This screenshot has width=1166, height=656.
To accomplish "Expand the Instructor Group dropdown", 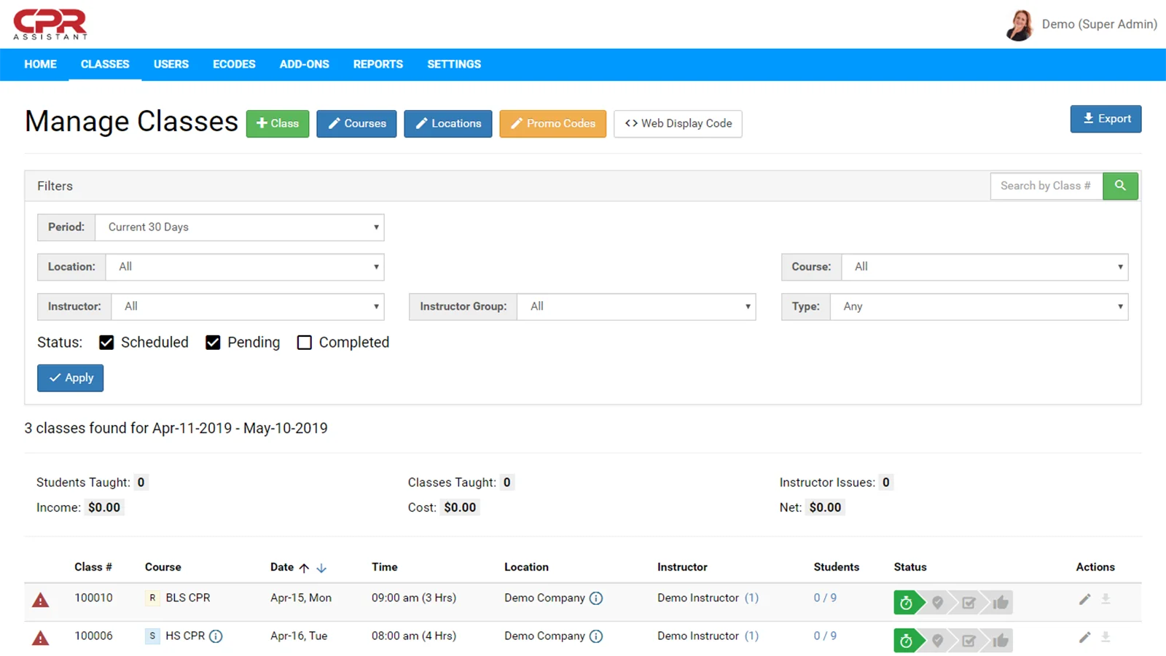I will tap(635, 307).
